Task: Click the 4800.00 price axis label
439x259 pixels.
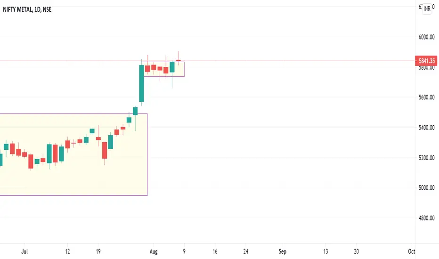Action: (x=426, y=218)
